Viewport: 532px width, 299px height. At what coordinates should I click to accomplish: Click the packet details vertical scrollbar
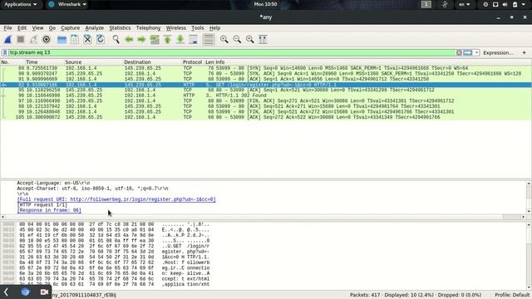coord(529,198)
